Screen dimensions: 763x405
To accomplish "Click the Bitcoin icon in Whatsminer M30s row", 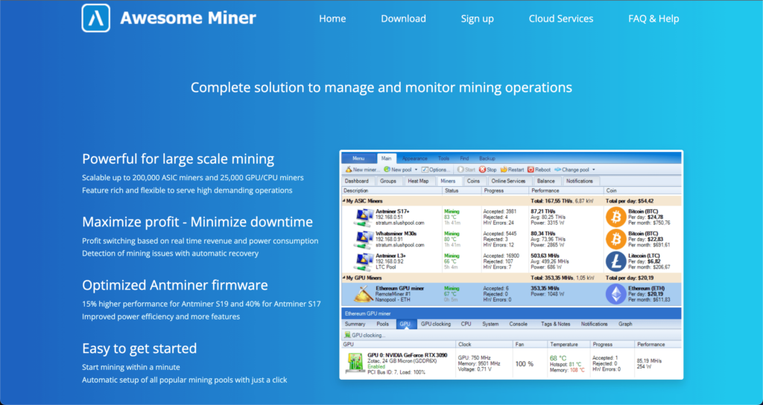I will pyautogui.click(x=615, y=239).
